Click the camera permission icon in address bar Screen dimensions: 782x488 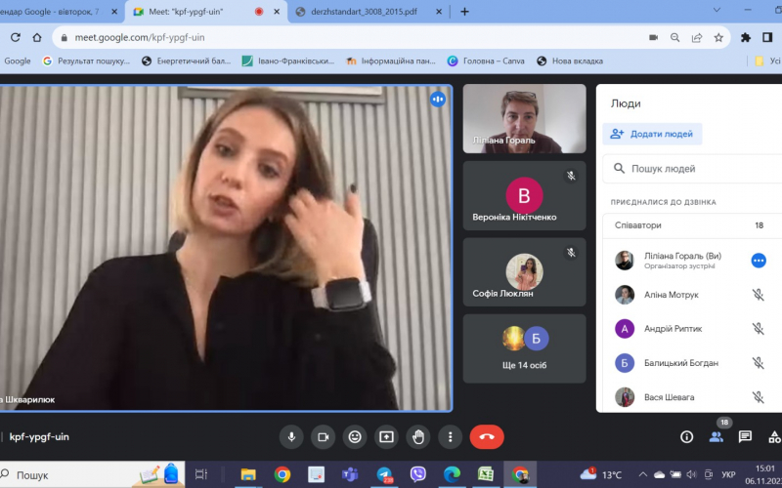click(653, 37)
